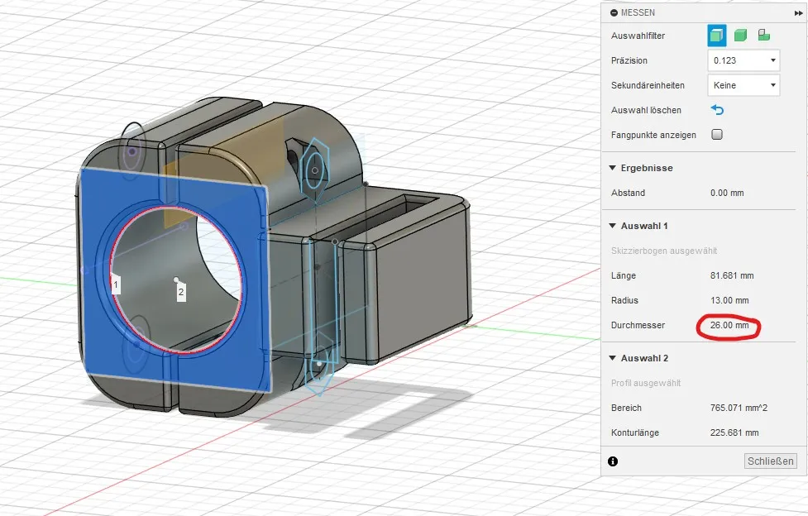Click selection point marker 1 on model
This screenshot has width=808, height=516.
coord(116,284)
